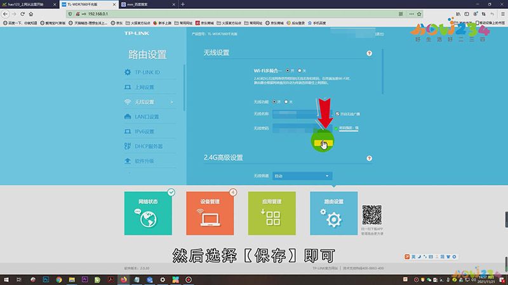Click the browser reload button
Screen dimensions: 508x285
(22, 14)
